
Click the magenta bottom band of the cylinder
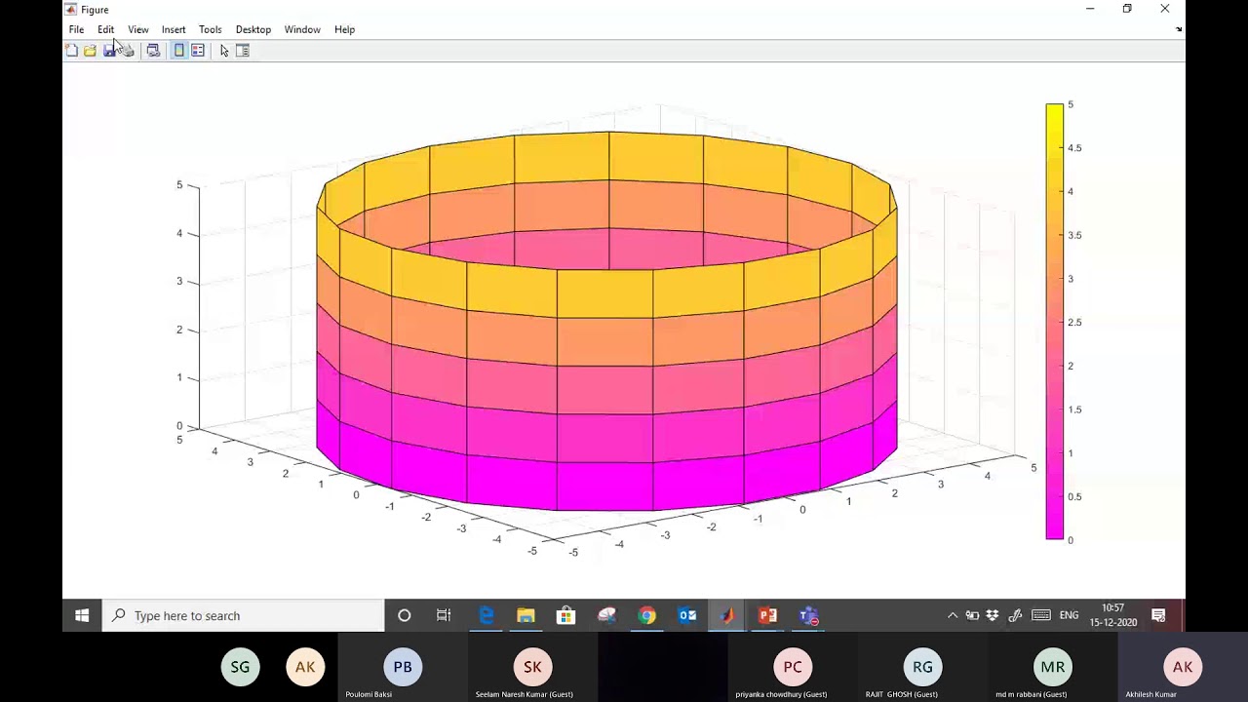[x=604, y=485]
